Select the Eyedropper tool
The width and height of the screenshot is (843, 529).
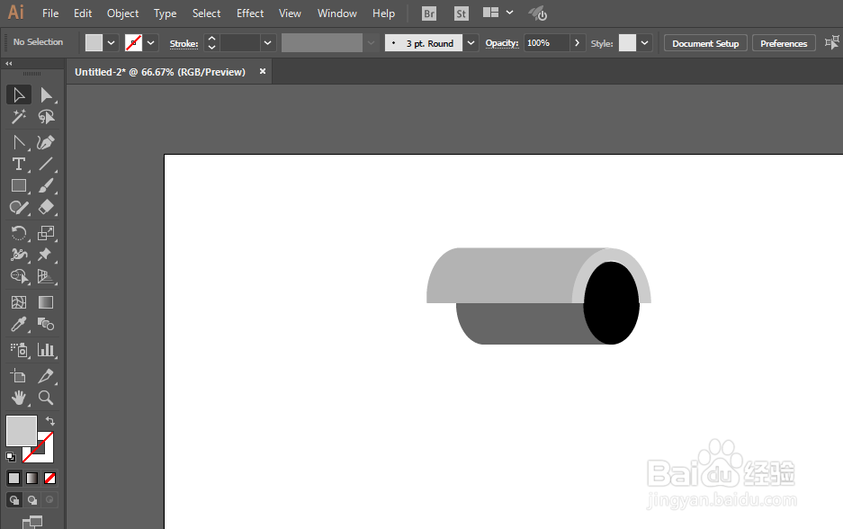click(19, 324)
